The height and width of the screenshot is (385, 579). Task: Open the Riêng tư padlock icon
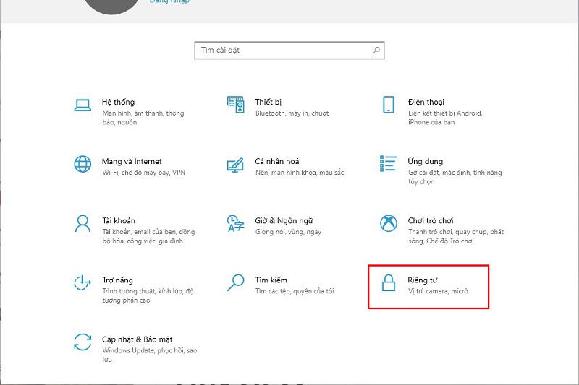[x=389, y=282]
